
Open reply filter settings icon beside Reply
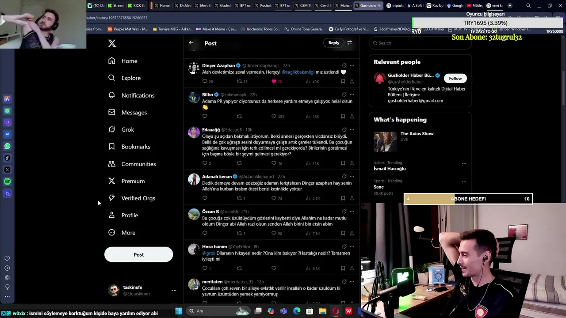[349, 43]
